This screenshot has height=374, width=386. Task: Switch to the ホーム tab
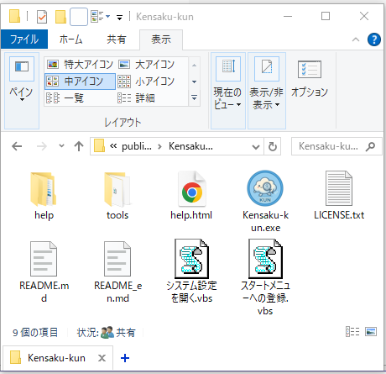pyautogui.click(x=71, y=40)
